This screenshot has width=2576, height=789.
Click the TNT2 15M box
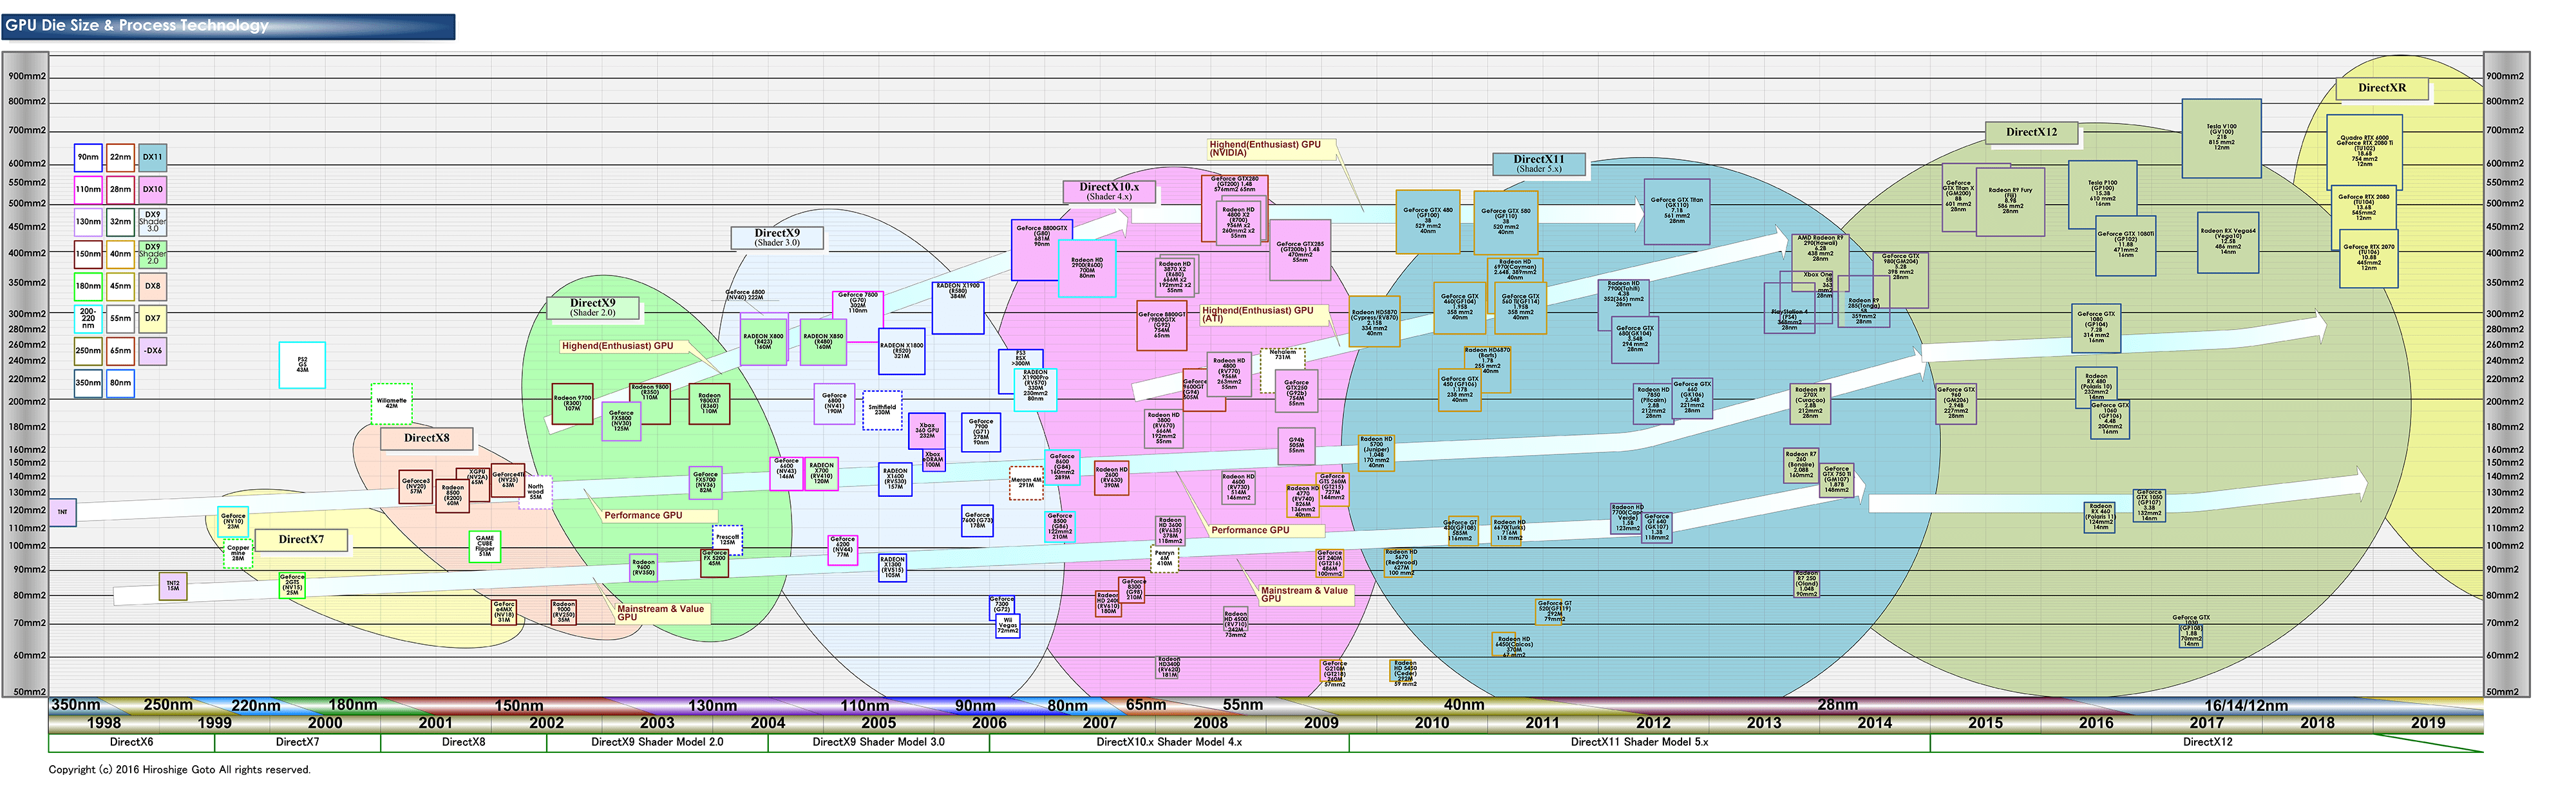(x=173, y=586)
